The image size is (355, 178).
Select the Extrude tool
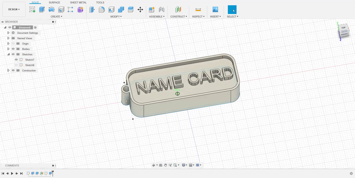pyautogui.click(x=42, y=9)
